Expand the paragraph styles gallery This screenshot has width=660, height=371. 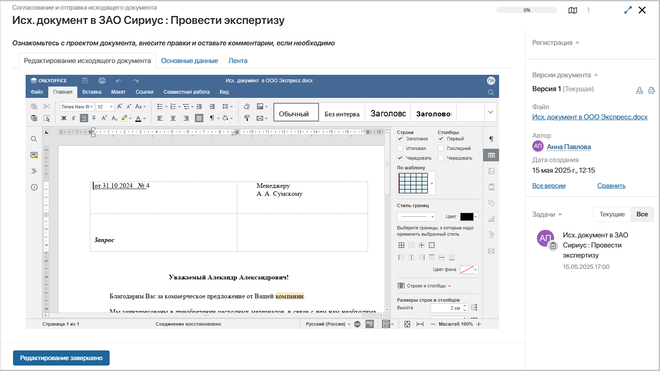490,112
